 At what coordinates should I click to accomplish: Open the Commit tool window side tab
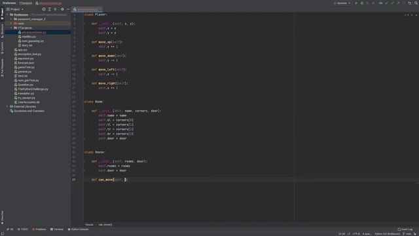coord(2,48)
